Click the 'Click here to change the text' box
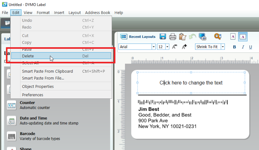Viewport: 259px width, 150px height. click(191, 83)
